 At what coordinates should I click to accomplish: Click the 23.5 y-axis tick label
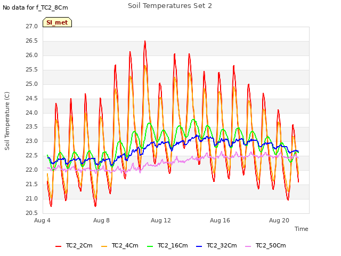[x=32, y=126]
